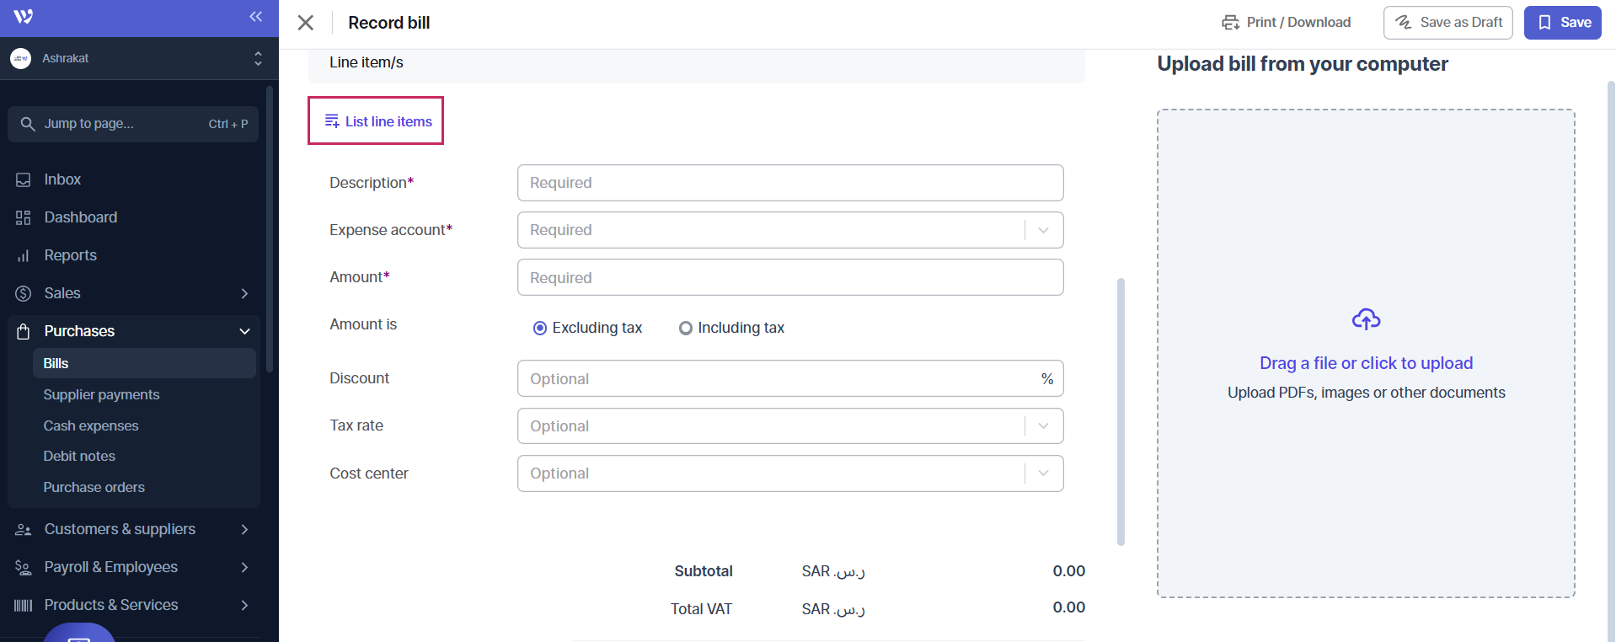
Task: Select the Including tax option
Action: click(x=686, y=328)
